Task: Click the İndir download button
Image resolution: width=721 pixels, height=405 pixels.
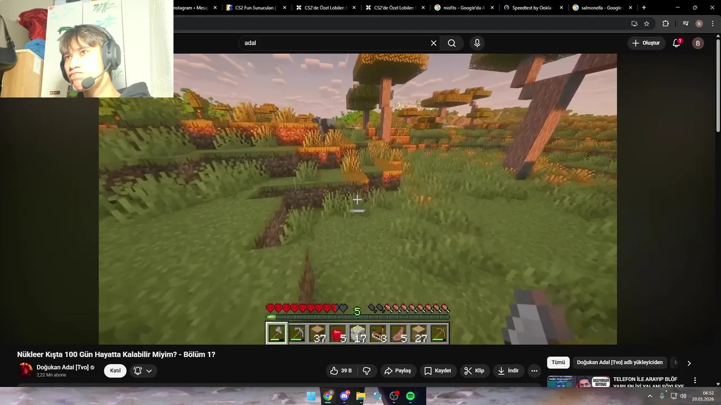Action: [x=508, y=371]
